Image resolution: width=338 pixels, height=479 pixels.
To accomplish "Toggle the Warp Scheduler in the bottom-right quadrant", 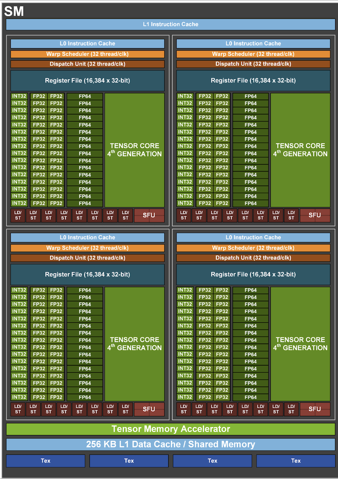I will (254, 247).
